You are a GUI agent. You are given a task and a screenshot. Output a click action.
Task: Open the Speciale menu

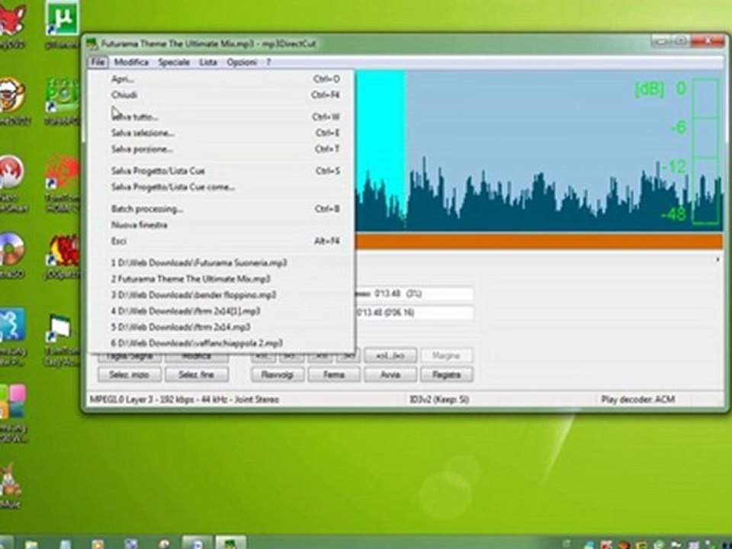[x=174, y=62]
